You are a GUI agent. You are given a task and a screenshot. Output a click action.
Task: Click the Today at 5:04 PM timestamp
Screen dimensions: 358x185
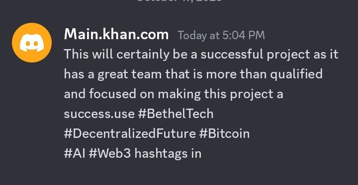tap(221, 35)
